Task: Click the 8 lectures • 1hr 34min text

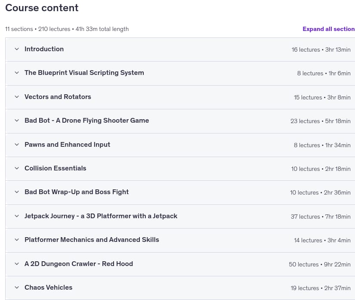Action: [x=322, y=145]
